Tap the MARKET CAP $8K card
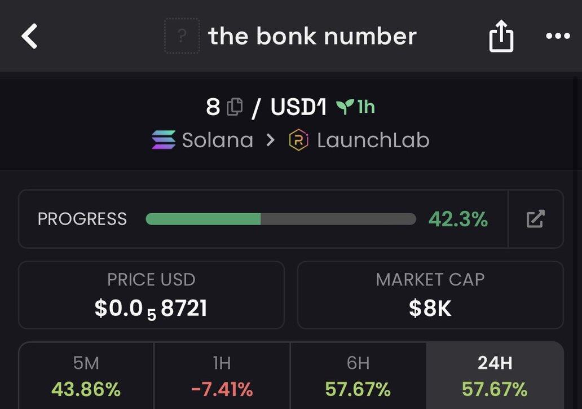The image size is (582, 409). (430, 295)
